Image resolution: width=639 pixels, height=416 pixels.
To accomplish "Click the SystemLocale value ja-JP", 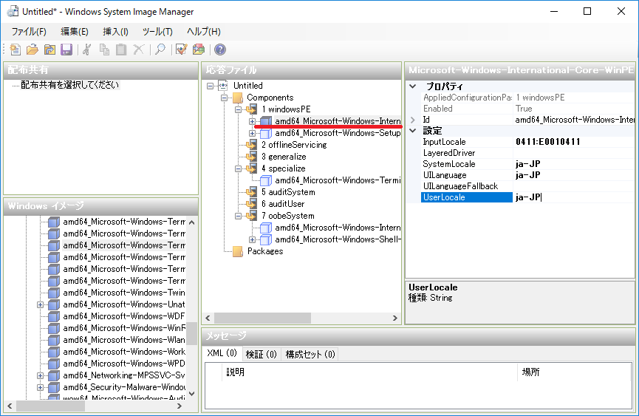I will tap(574, 164).
